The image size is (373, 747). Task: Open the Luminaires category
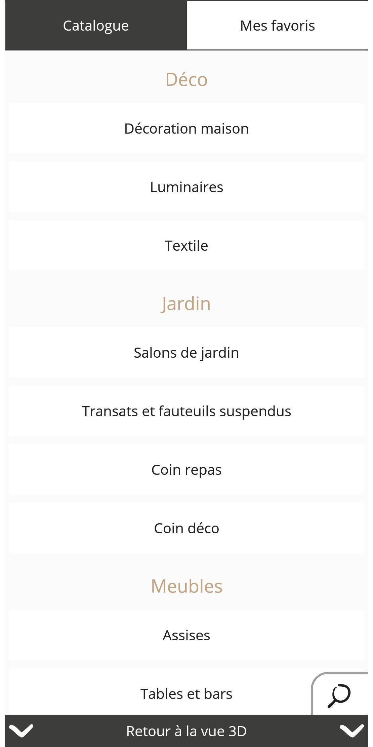click(186, 187)
